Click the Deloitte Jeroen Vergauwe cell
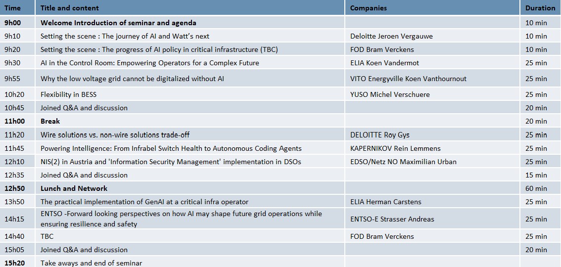 pyautogui.click(x=391, y=36)
